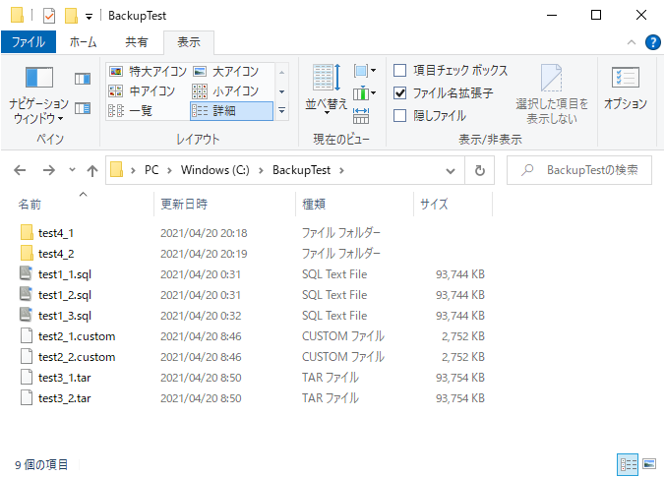Viewport: 665px width, 477px height.
Task: Switch to the ホーム tab
Action: point(83,42)
